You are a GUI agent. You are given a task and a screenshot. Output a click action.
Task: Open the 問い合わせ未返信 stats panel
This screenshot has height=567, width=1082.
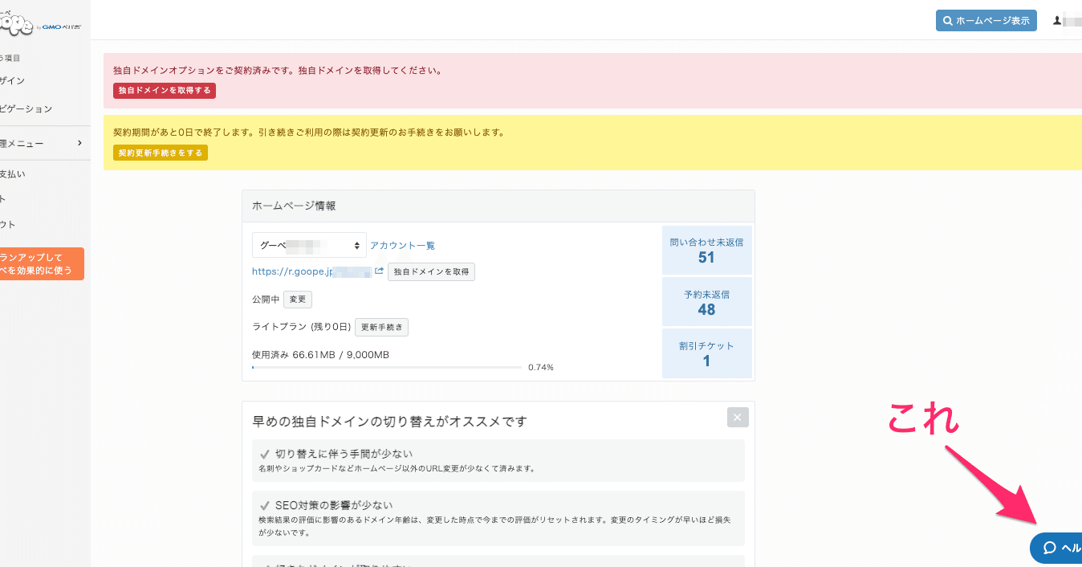click(706, 250)
